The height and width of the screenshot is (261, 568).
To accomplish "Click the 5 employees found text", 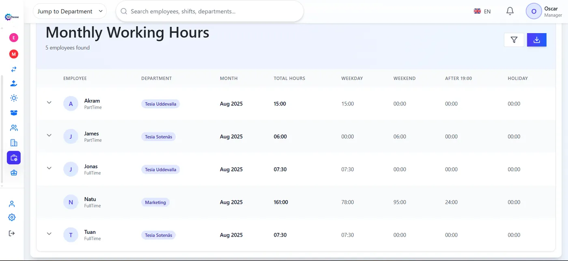I will (67, 48).
